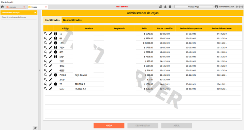This screenshot has width=244, height=130.
Task: Click the magnifier icon for code 2222
Action: [x=45, y=61]
